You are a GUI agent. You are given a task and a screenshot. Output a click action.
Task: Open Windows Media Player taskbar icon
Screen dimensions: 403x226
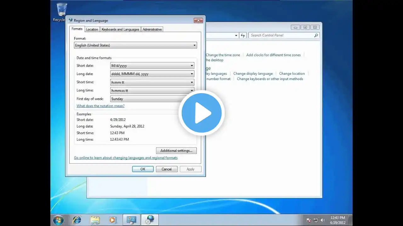pos(113,220)
